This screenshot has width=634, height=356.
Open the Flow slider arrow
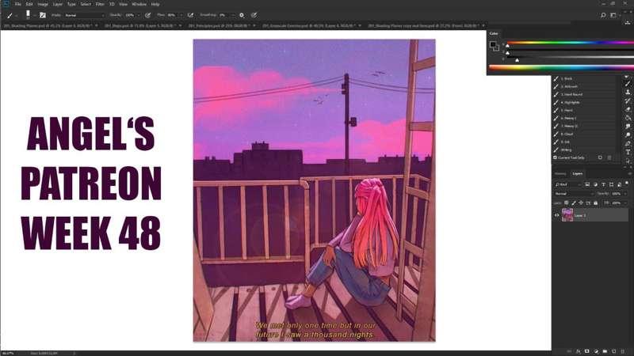point(181,15)
